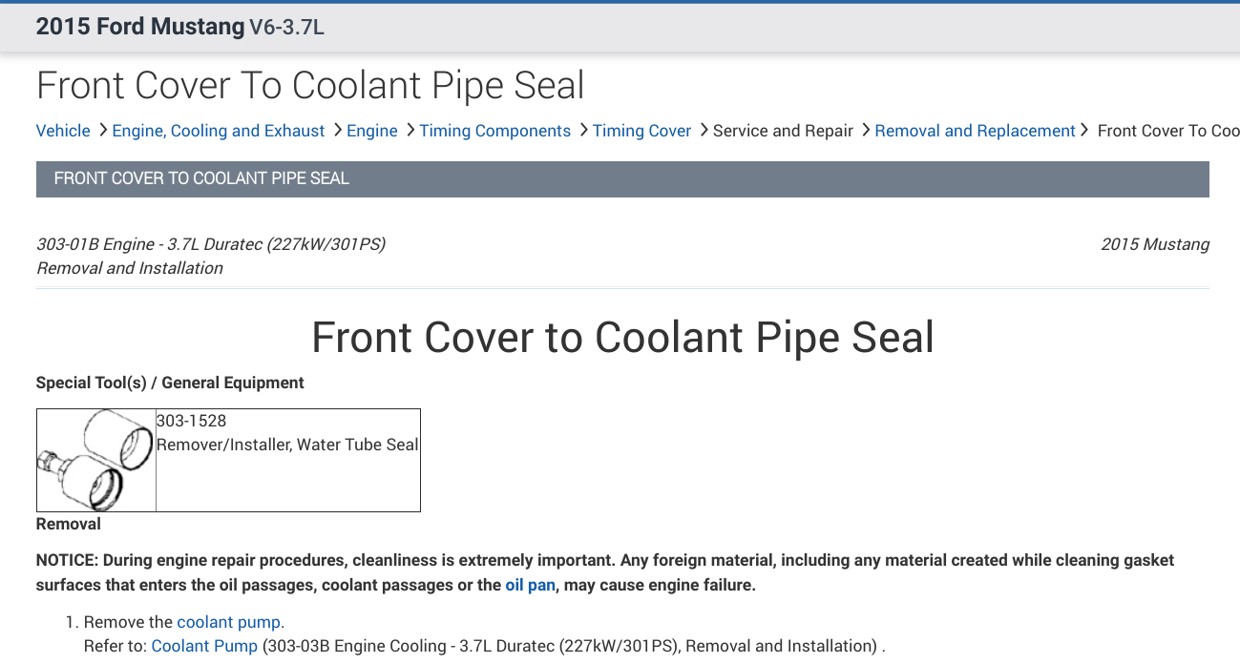Select the truncated Front Cover To Coo breadcrumb

coord(1167,131)
